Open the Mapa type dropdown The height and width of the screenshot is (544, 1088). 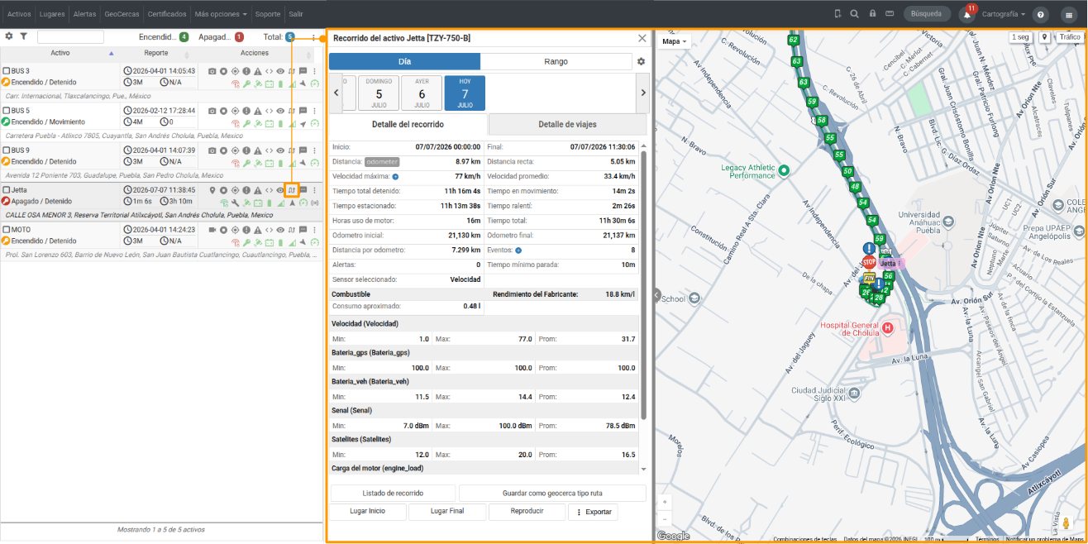(x=674, y=41)
